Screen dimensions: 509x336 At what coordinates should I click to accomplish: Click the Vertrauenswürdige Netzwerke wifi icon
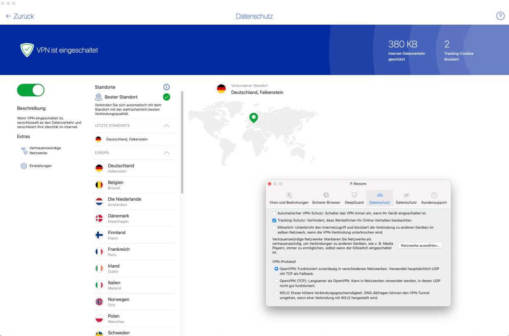[x=24, y=151]
